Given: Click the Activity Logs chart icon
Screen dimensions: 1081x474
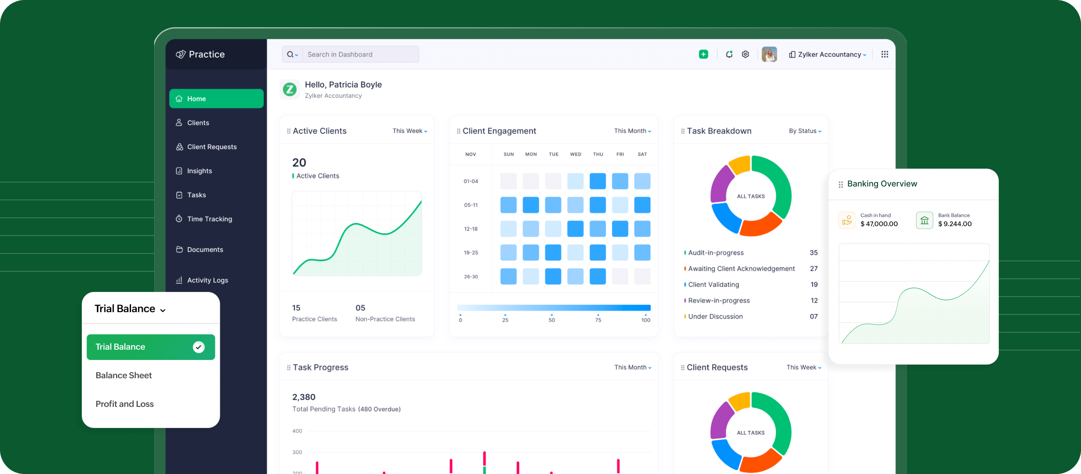Looking at the screenshot, I should point(179,280).
